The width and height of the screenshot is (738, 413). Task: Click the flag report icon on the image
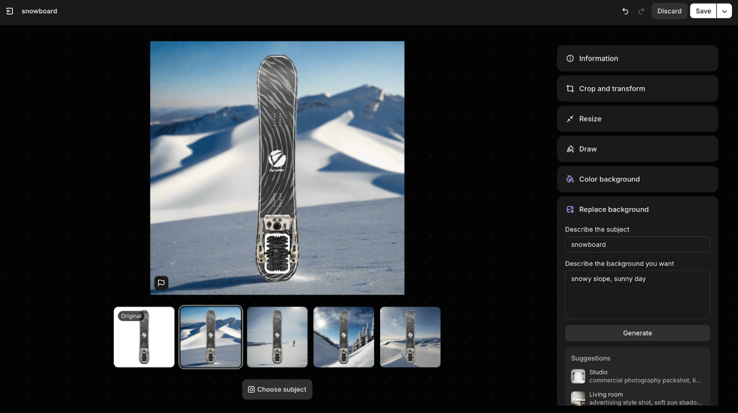161,283
